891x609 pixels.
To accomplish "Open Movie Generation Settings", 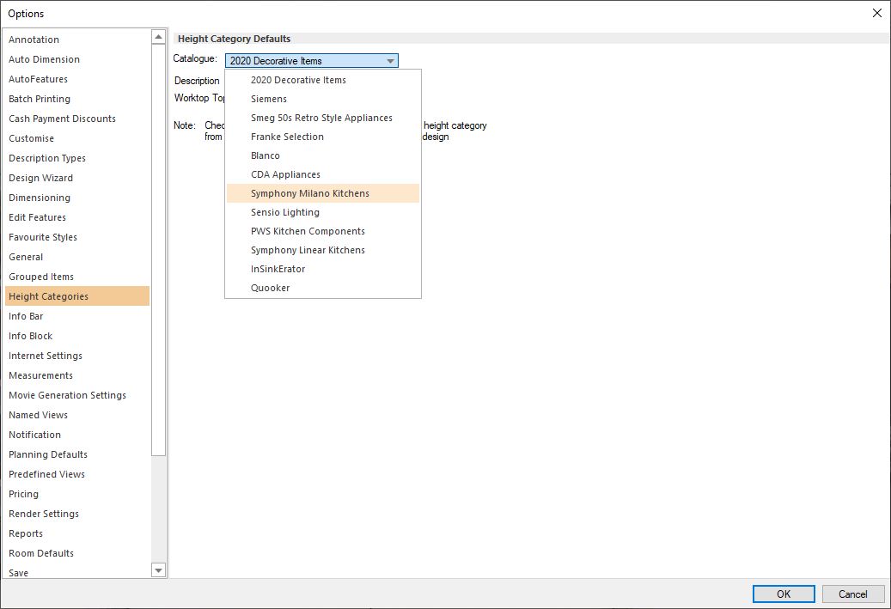I will click(77, 395).
